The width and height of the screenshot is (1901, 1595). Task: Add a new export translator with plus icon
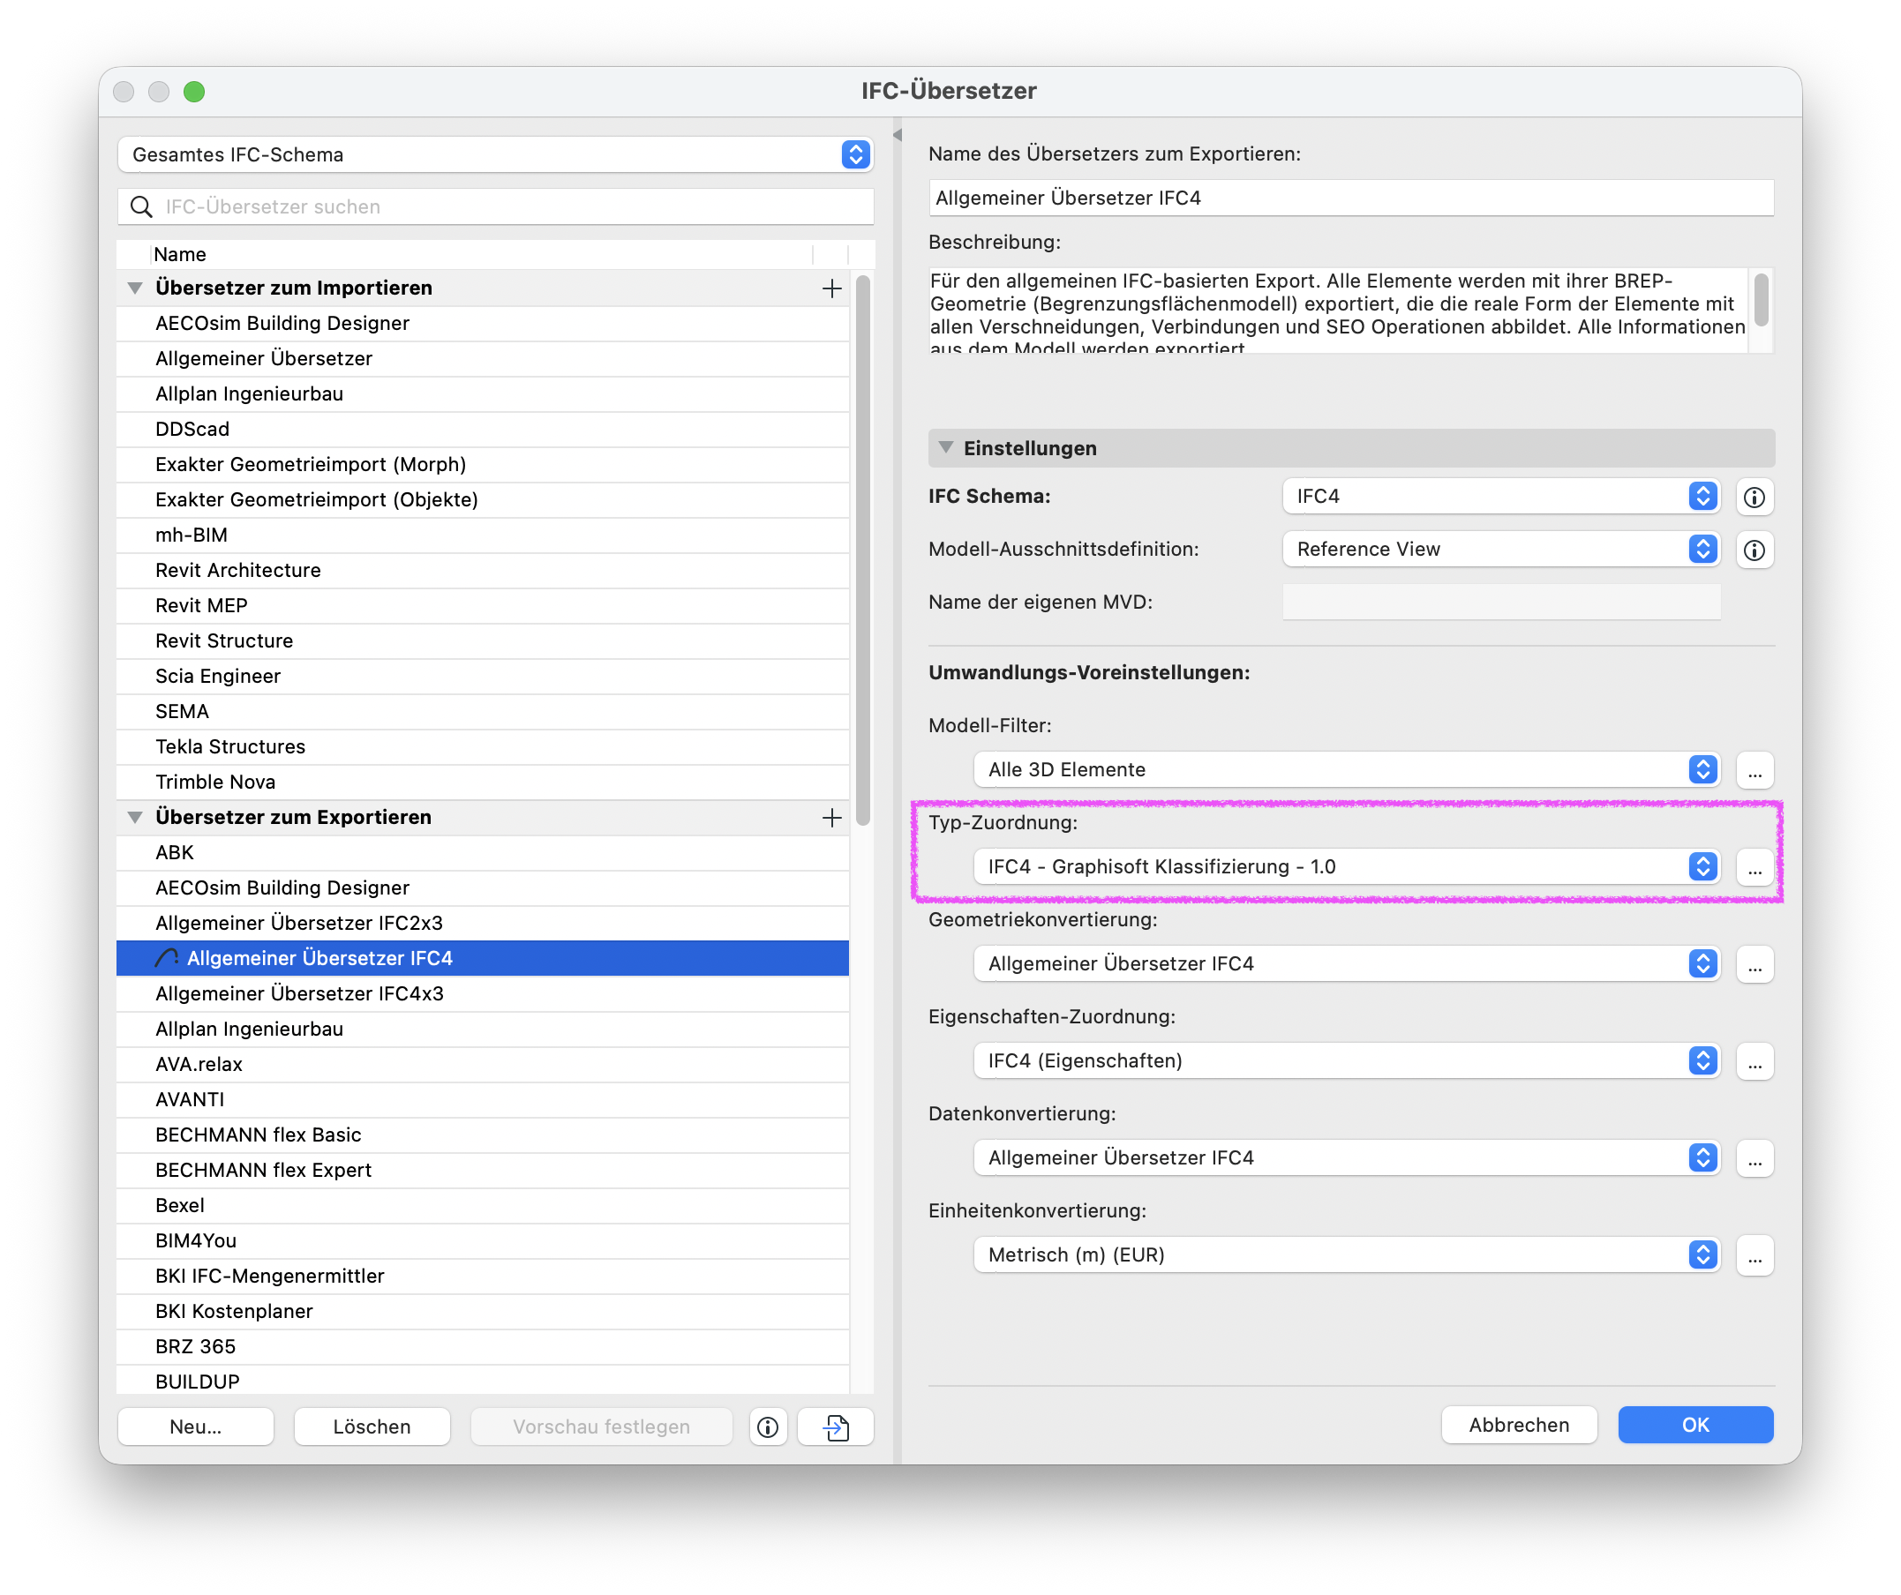(x=831, y=818)
